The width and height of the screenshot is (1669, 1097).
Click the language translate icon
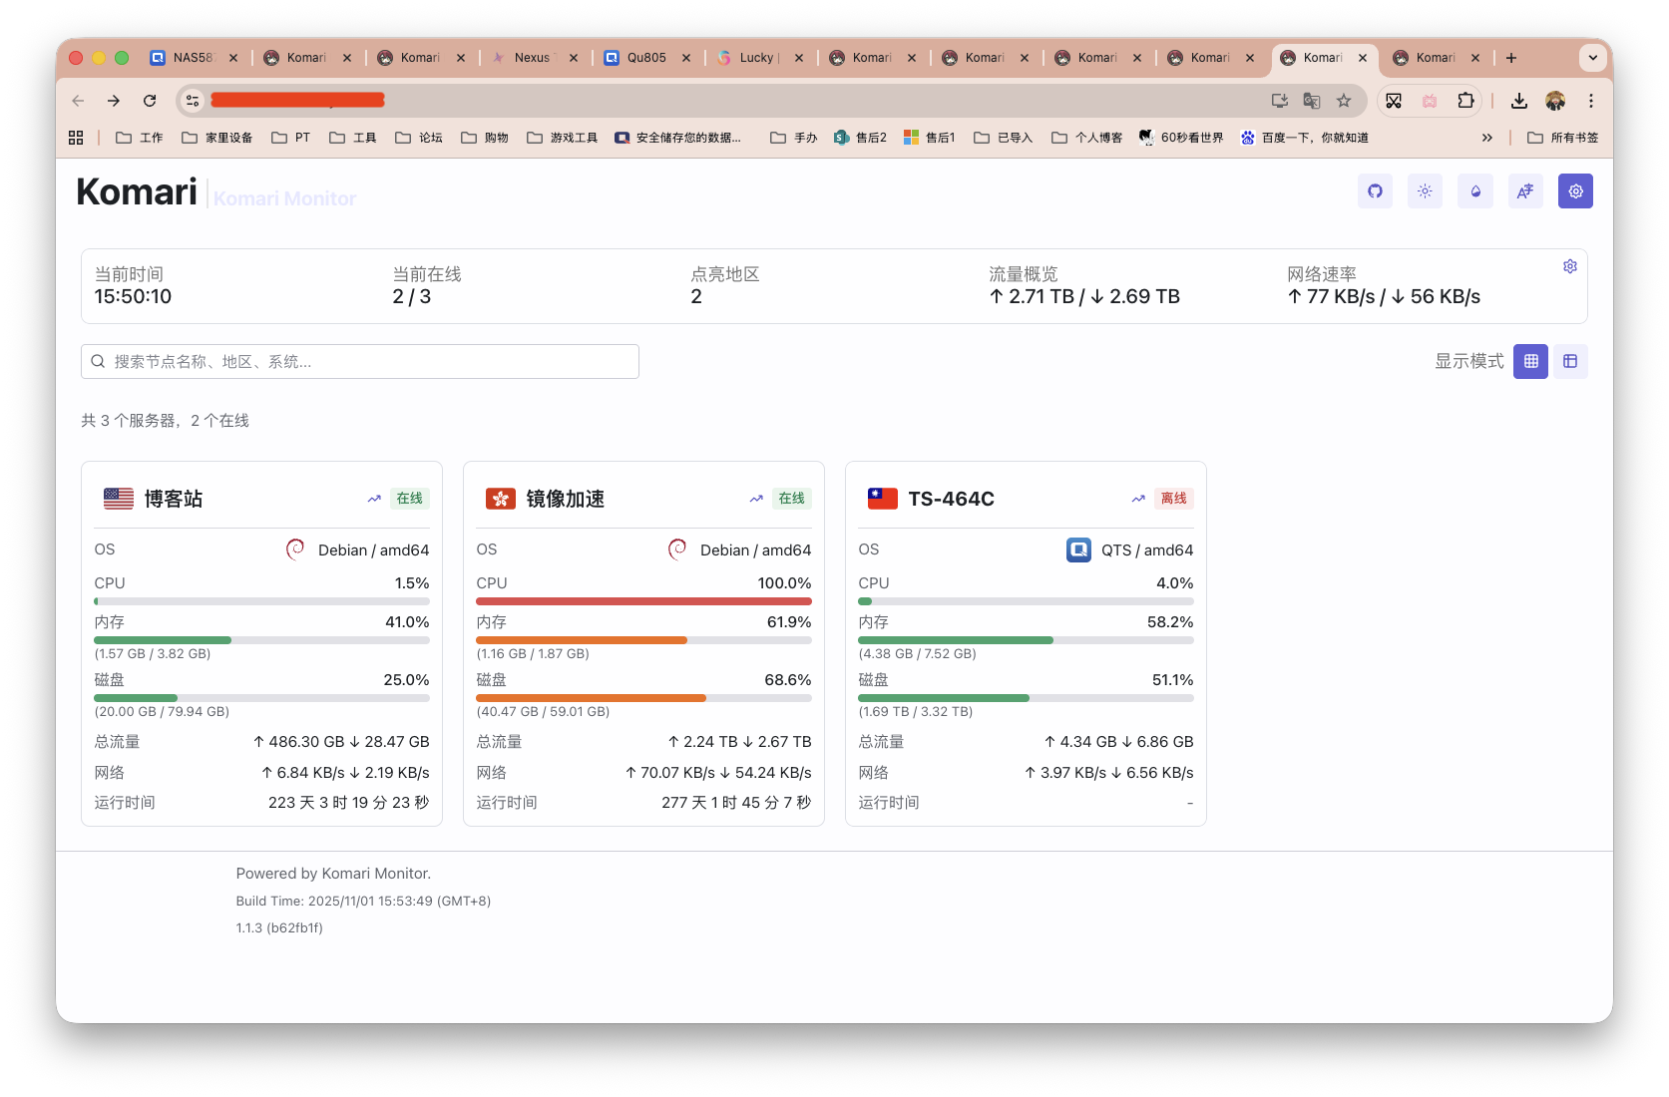coord(1525,191)
